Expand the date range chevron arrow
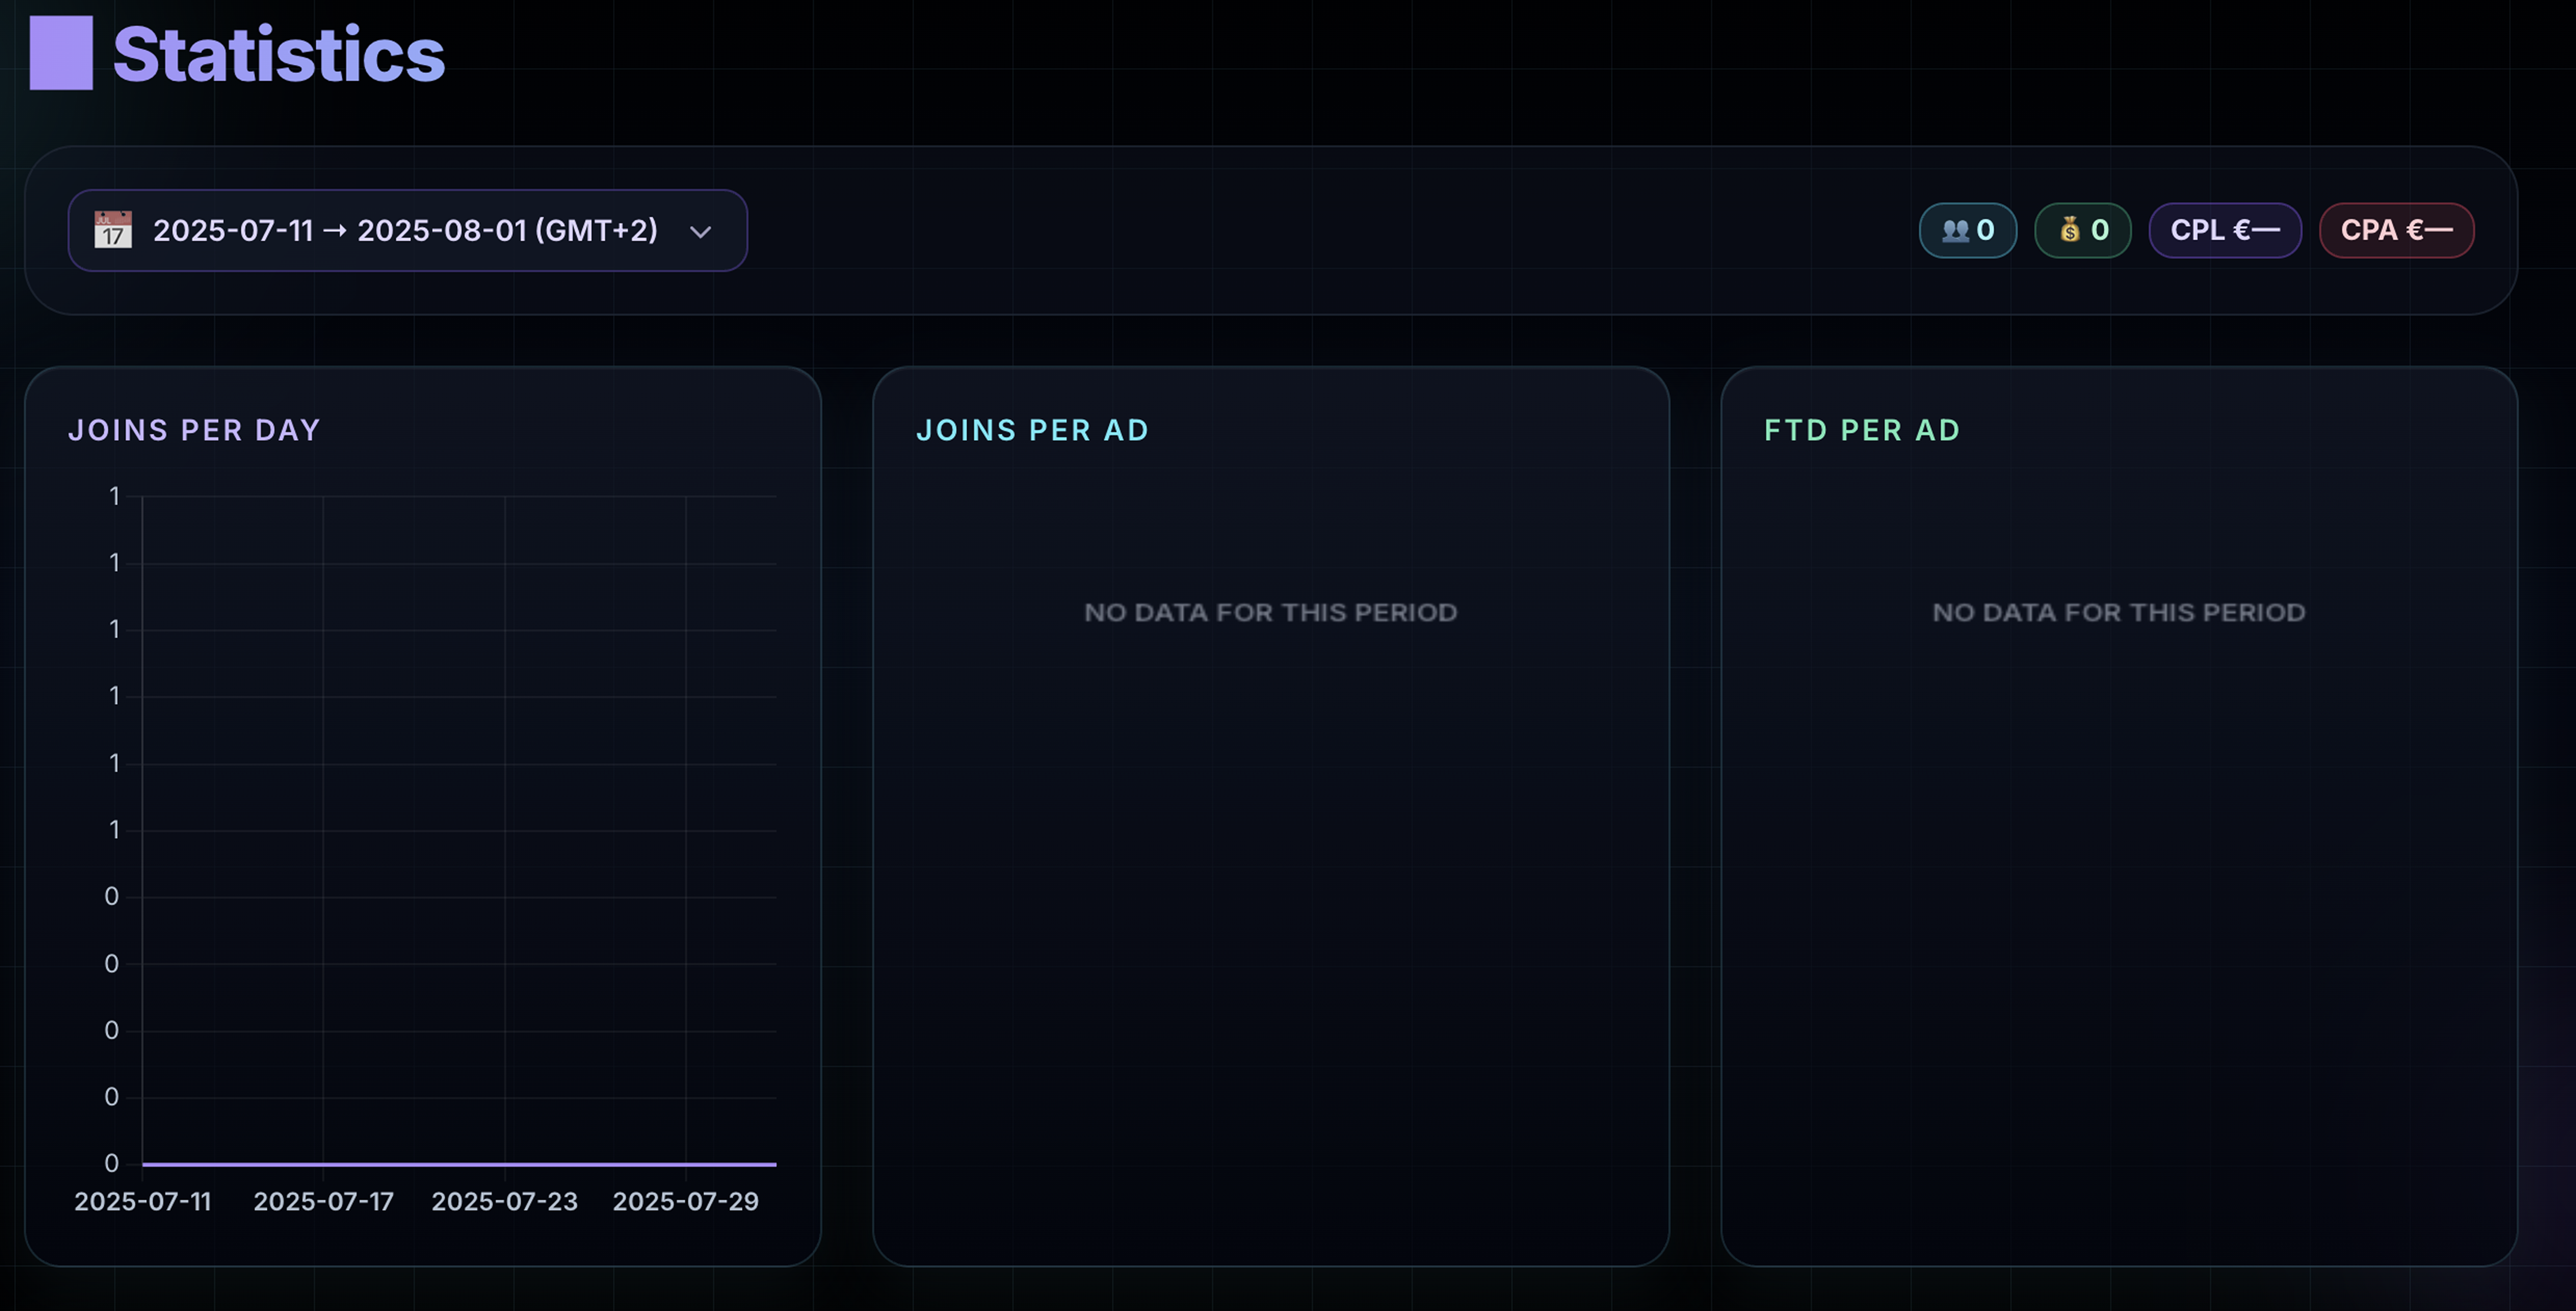Viewport: 2576px width, 1311px height. pyautogui.click(x=701, y=232)
